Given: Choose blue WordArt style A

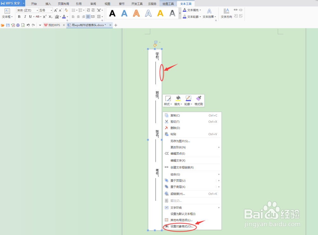Looking at the screenshot, I should (x=124, y=13).
